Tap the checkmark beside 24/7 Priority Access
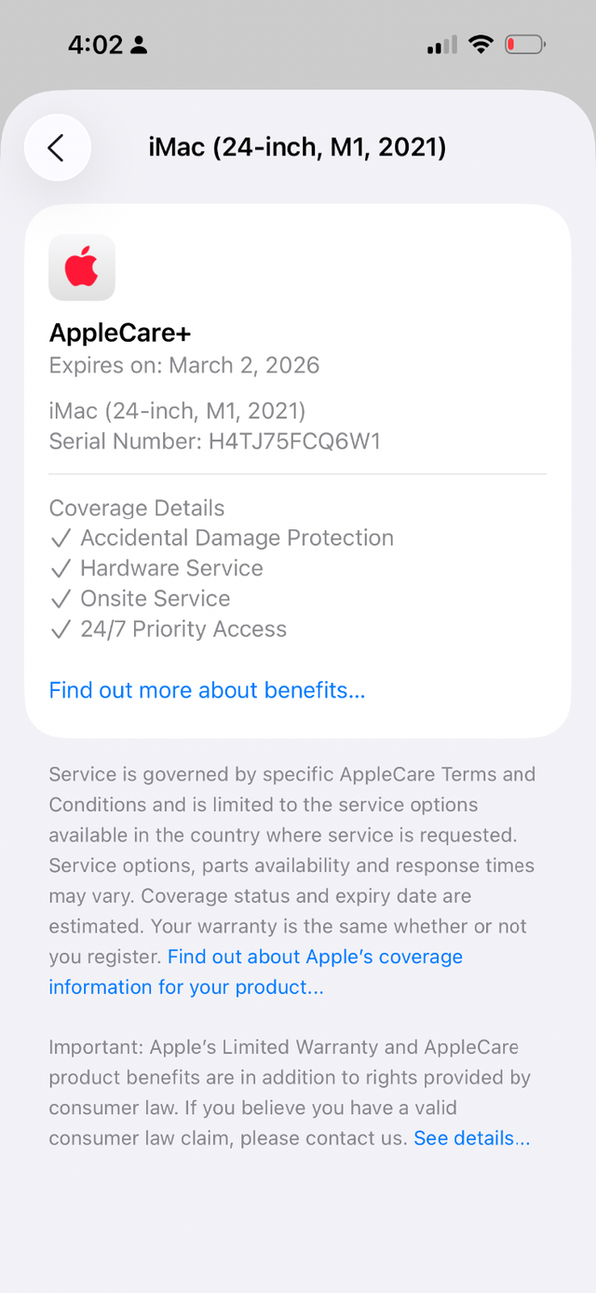Screen dimensions: 596x1293 point(61,629)
